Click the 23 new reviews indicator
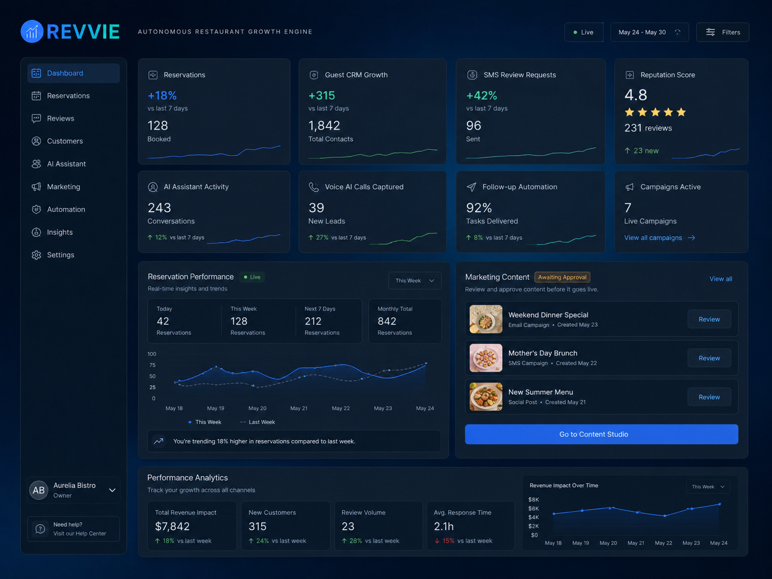This screenshot has height=579, width=772. pos(641,151)
